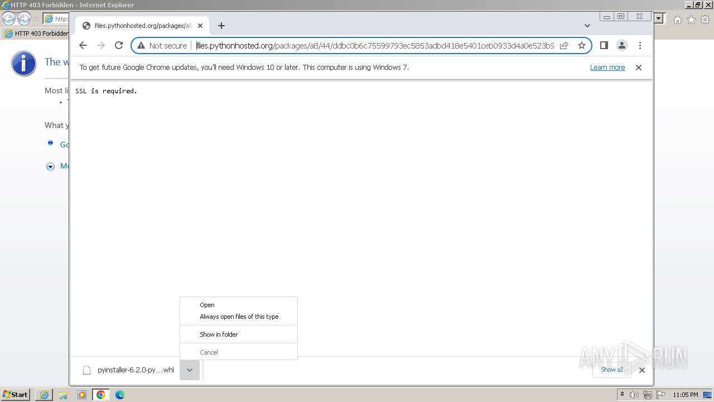This screenshot has width=714, height=402.
Task: Open the Chrome profile avatar
Action: point(622,46)
